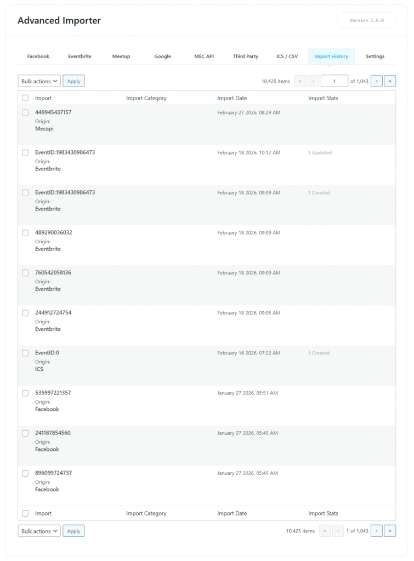Select the Eventbrite tab
Viewport: 414px width, 561px height.
point(78,56)
